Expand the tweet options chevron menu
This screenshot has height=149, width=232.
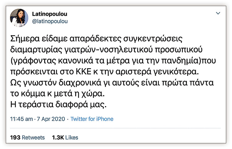(x=218, y=13)
